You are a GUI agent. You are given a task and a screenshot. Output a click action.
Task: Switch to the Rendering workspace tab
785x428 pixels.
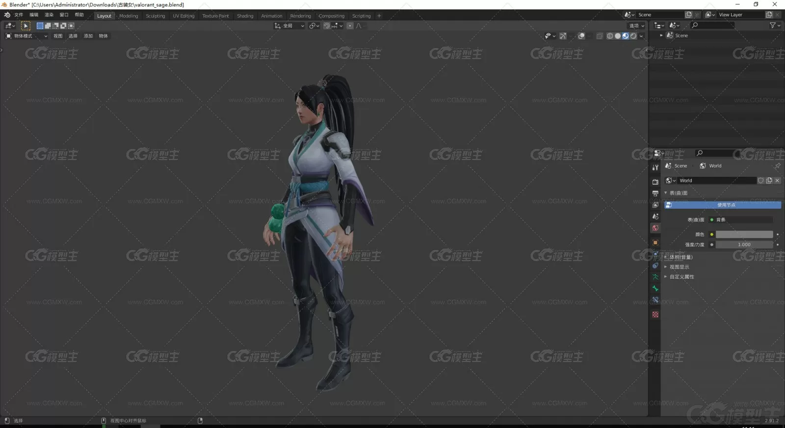(x=300, y=16)
